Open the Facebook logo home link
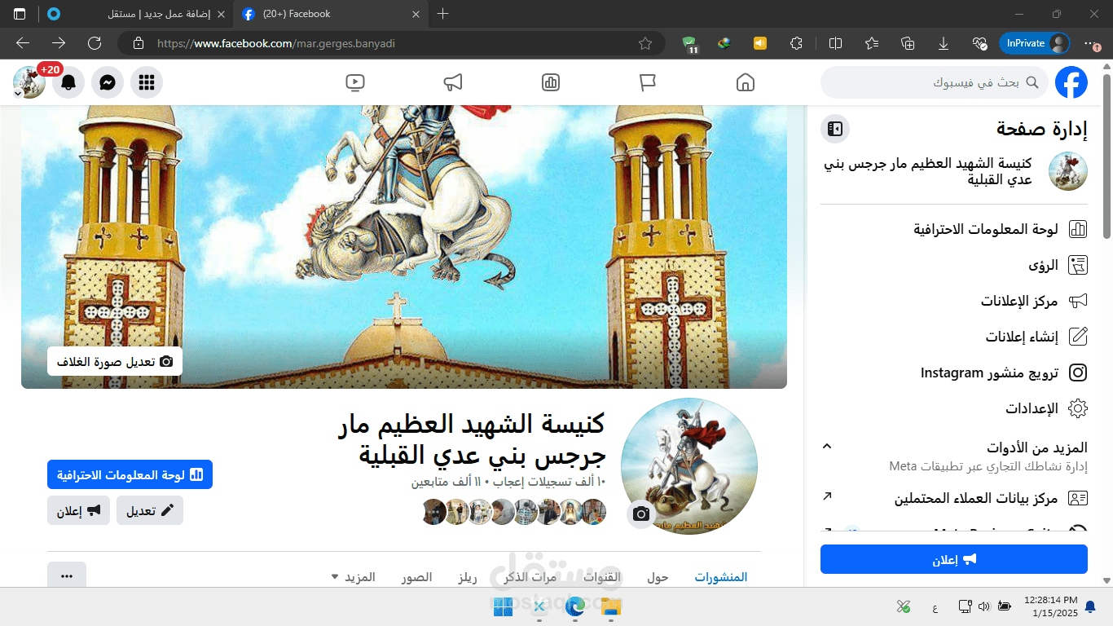Viewport: 1113px width, 626px height. tap(1071, 82)
